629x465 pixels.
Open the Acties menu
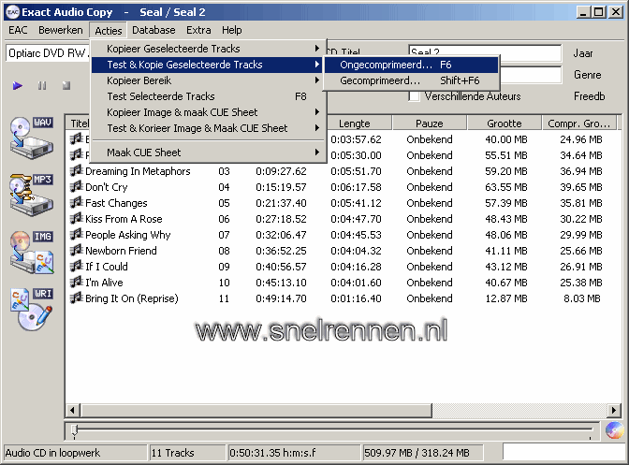(x=109, y=31)
